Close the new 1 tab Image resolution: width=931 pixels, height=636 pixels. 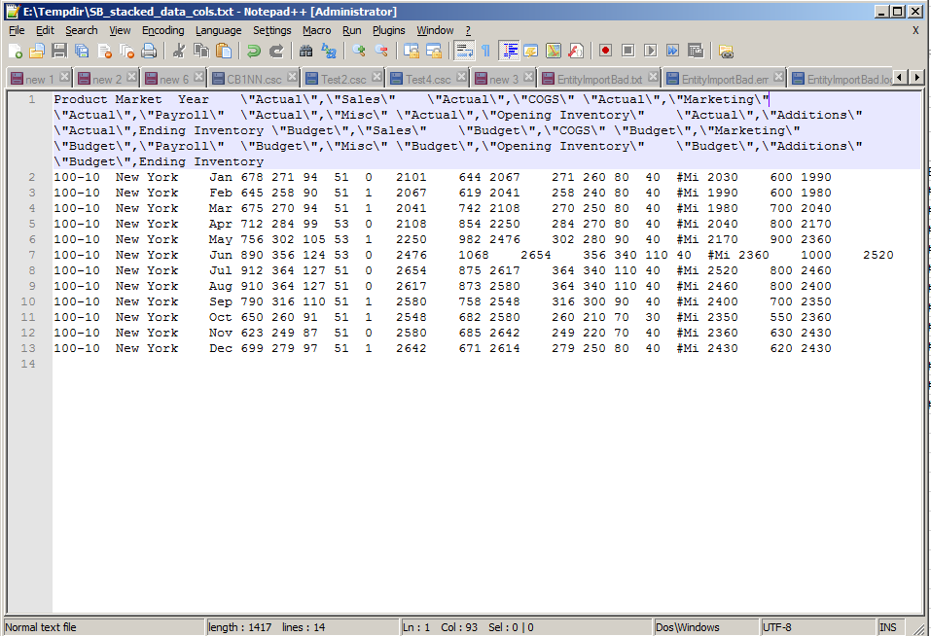(65, 77)
